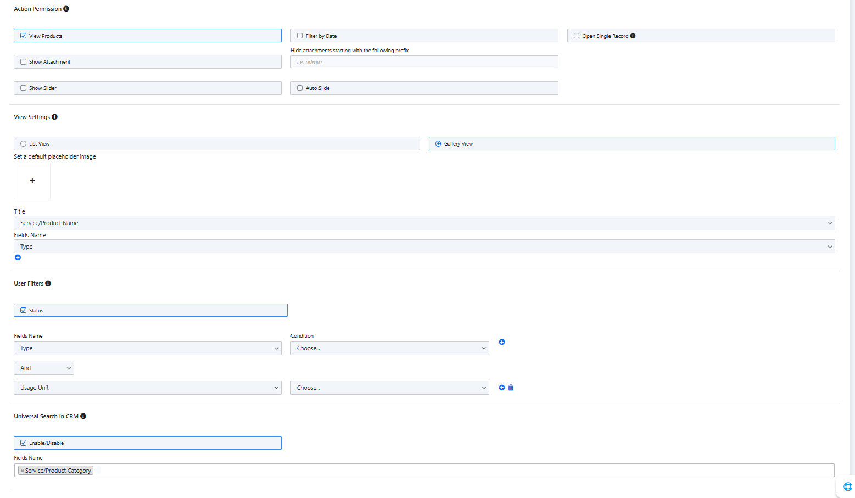The height and width of the screenshot is (498, 855).
Task: Click info icon next to Open Single Record
Action: pos(633,36)
